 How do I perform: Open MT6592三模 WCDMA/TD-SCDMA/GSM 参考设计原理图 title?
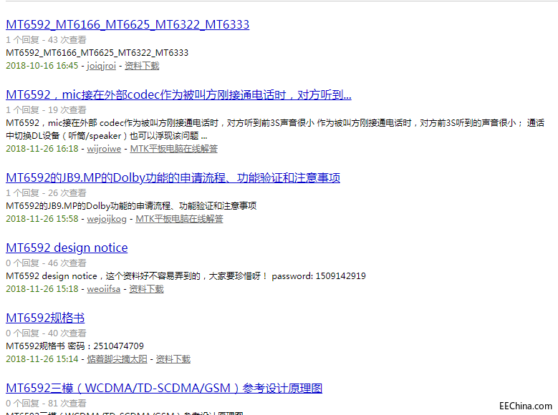click(164, 388)
